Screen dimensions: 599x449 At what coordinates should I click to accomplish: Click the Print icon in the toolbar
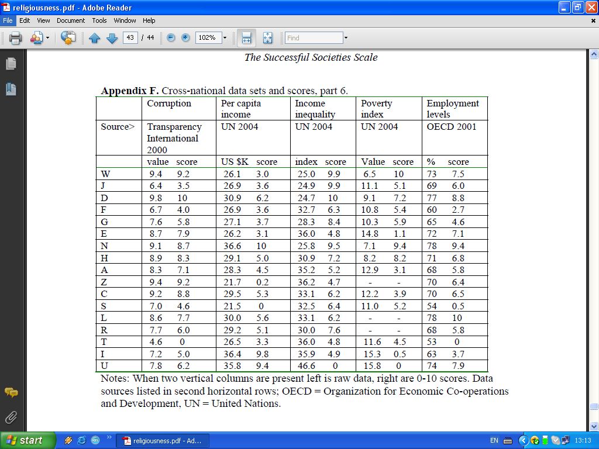(x=15, y=38)
